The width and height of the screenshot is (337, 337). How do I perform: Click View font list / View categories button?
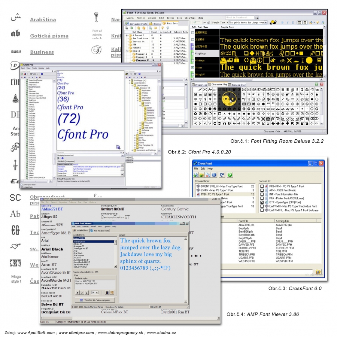[95, 300]
